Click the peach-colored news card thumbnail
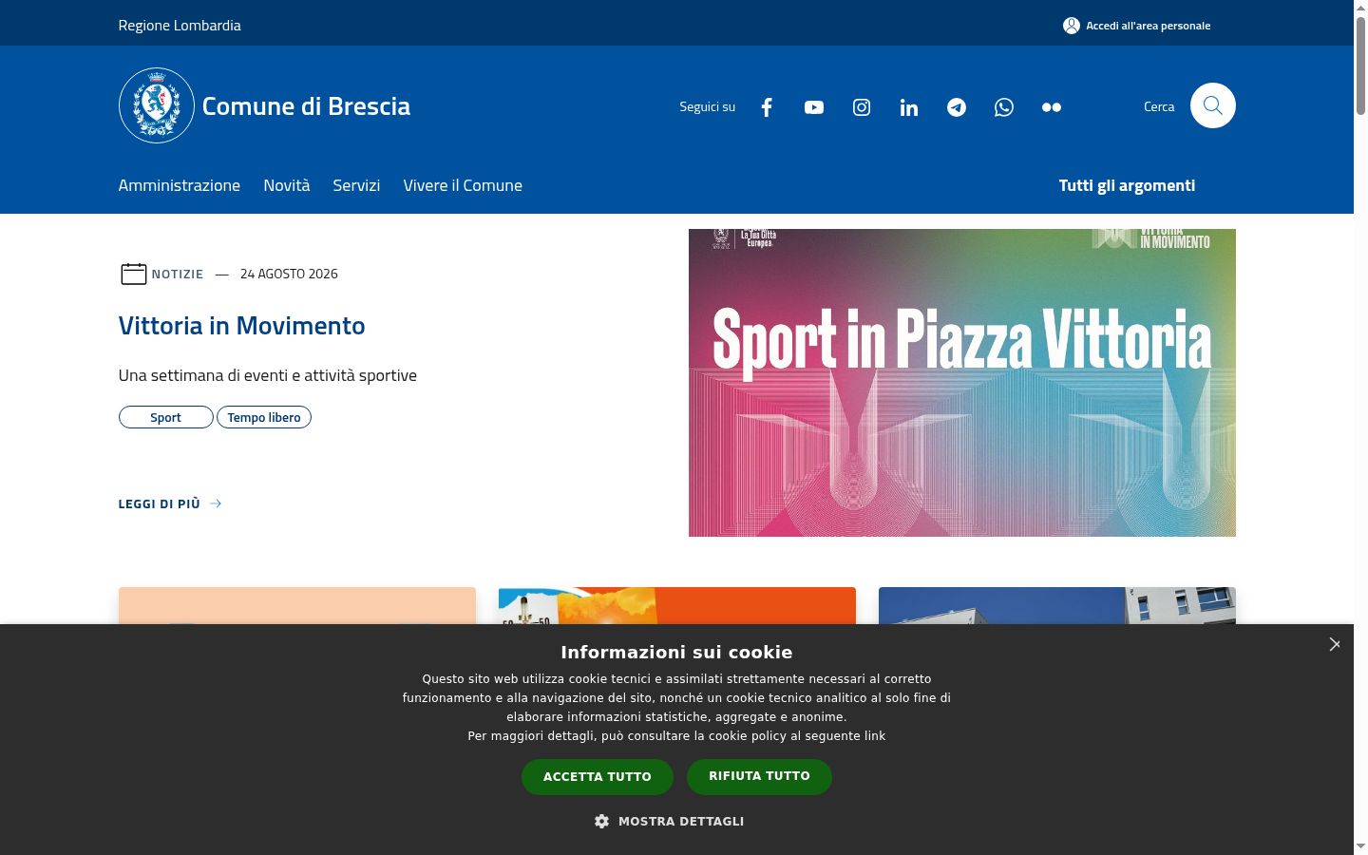 297,605
